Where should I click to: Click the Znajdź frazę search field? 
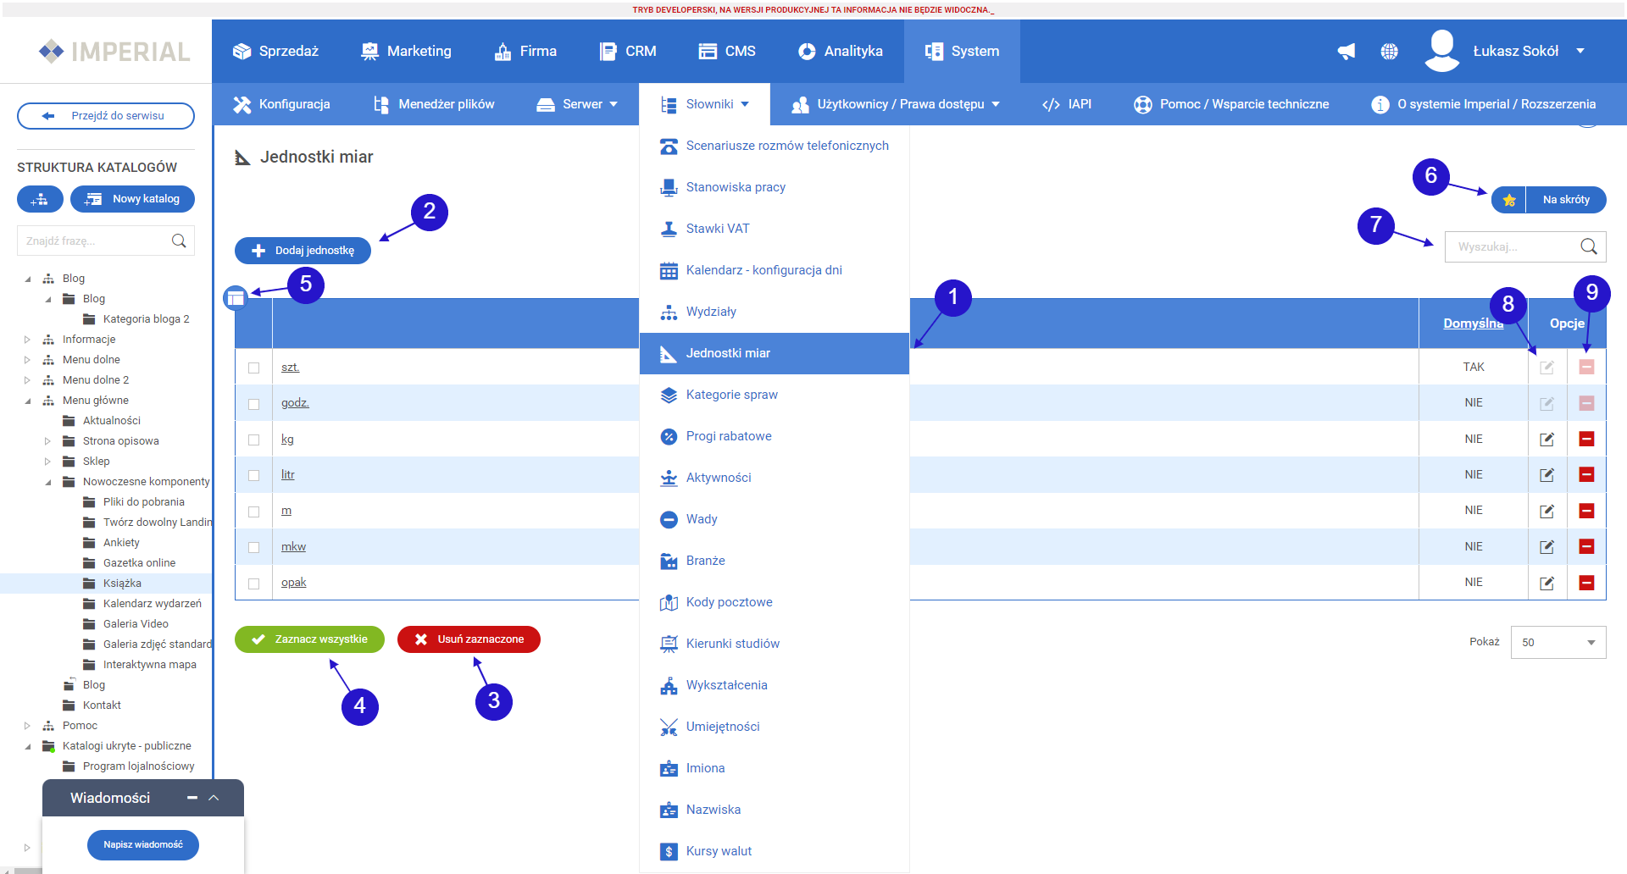95,241
